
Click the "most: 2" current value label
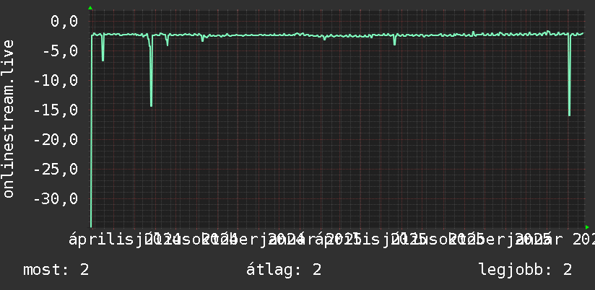(56, 270)
